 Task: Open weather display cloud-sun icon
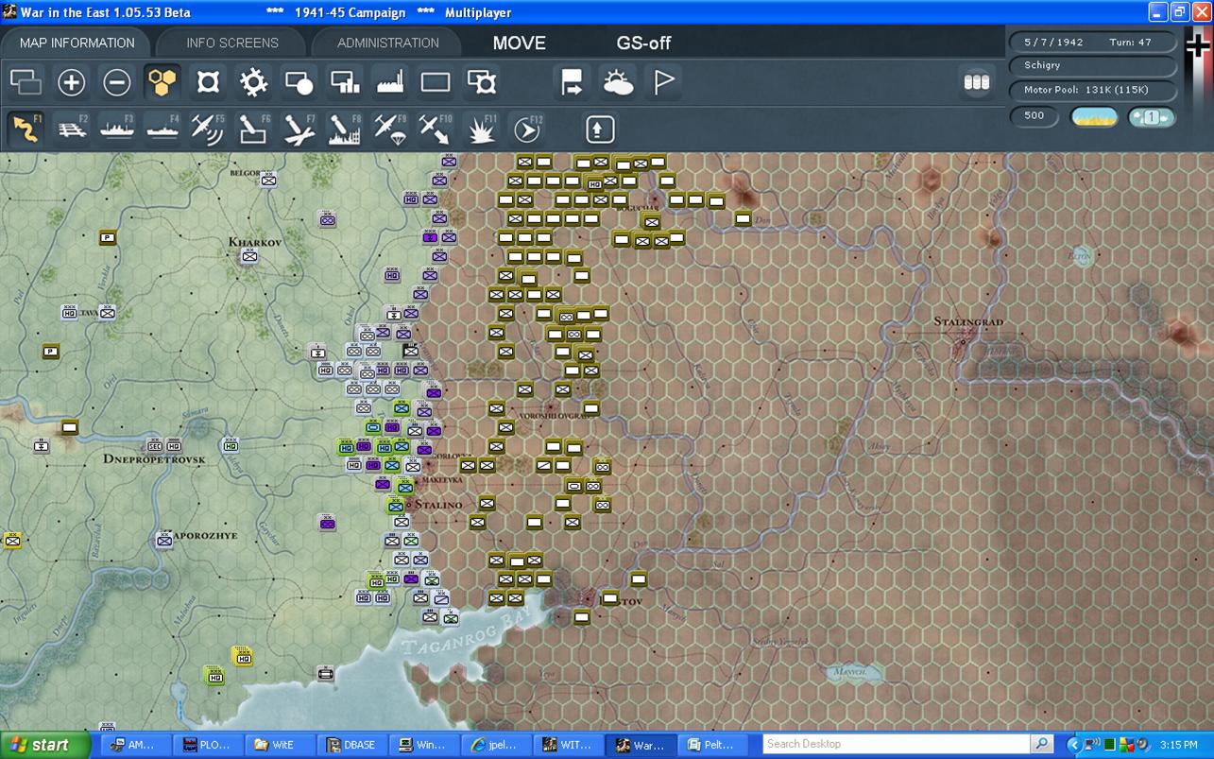(x=619, y=83)
